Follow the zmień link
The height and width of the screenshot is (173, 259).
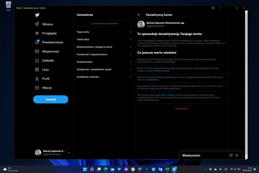point(152,89)
